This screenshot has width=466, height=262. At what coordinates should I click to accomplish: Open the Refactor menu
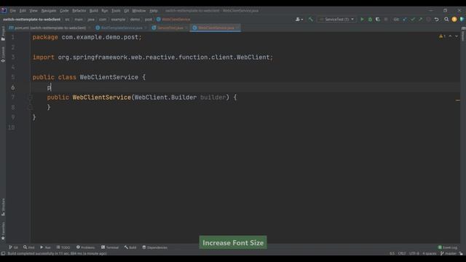pyautogui.click(x=79, y=10)
